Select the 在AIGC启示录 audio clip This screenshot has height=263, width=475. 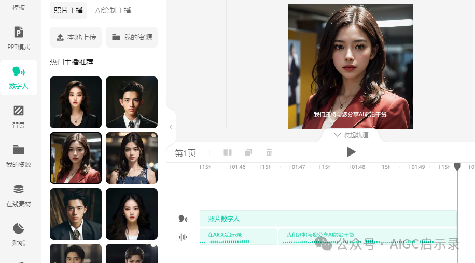(x=239, y=237)
